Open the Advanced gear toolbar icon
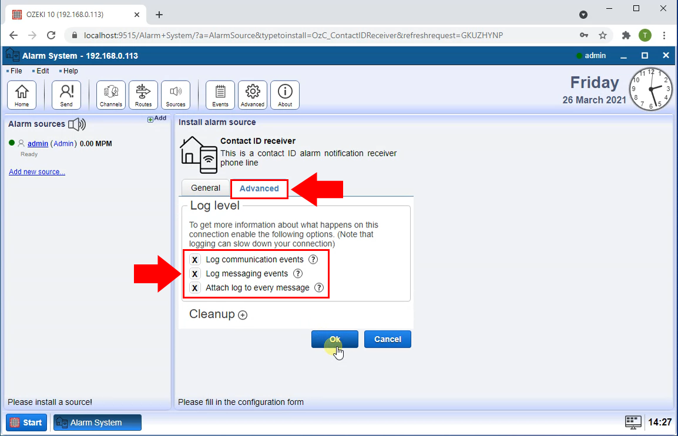The width and height of the screenshot is (678, 436). point(253,95)
